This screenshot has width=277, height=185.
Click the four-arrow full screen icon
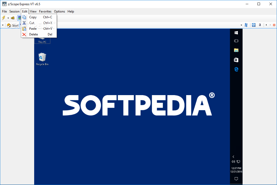click(254, 25)
